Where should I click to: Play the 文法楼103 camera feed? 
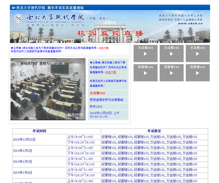145,53
